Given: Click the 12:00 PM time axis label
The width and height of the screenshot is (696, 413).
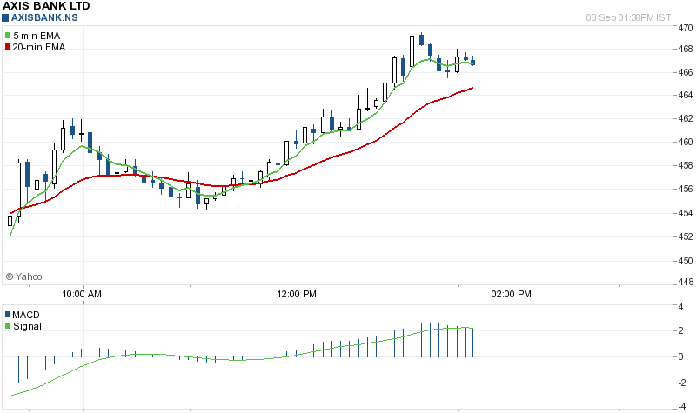Looking at the screenshot, I should [x=297, y=294].
